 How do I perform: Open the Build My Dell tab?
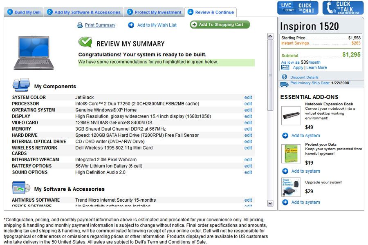pyautogui.click(x=23, y=12)
